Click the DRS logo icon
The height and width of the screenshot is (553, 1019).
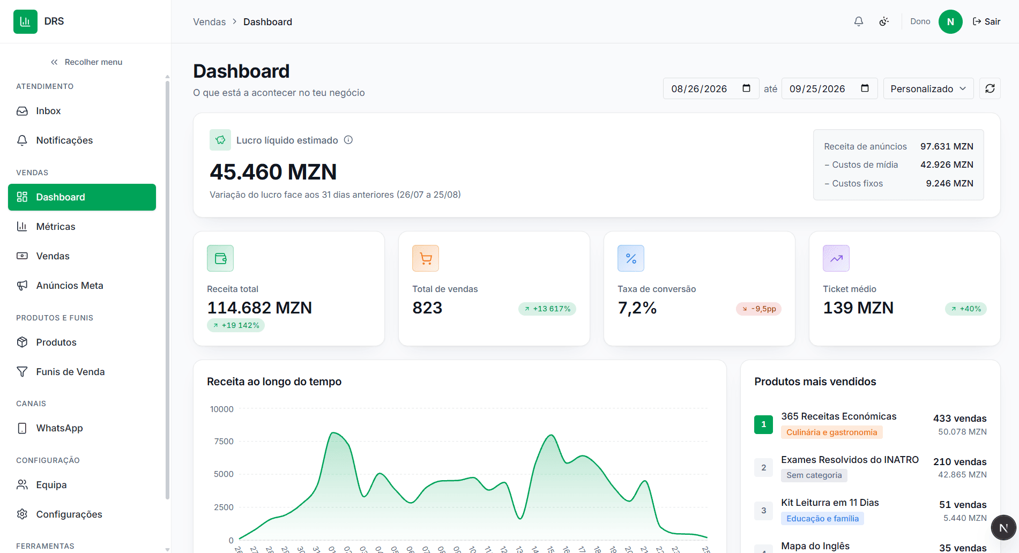pos(25,21)
